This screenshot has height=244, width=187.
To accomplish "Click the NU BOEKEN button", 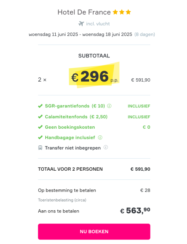I will click(x=94, y=232).
